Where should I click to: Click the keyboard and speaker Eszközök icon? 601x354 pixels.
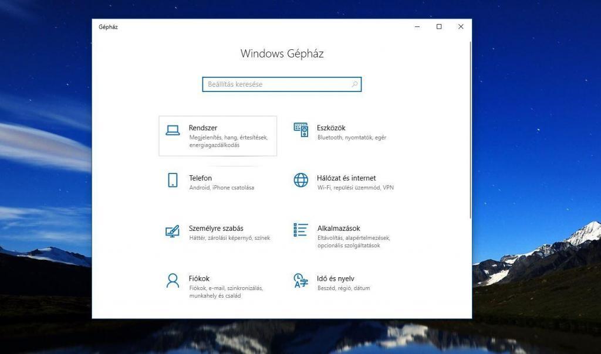pos(300,130)
